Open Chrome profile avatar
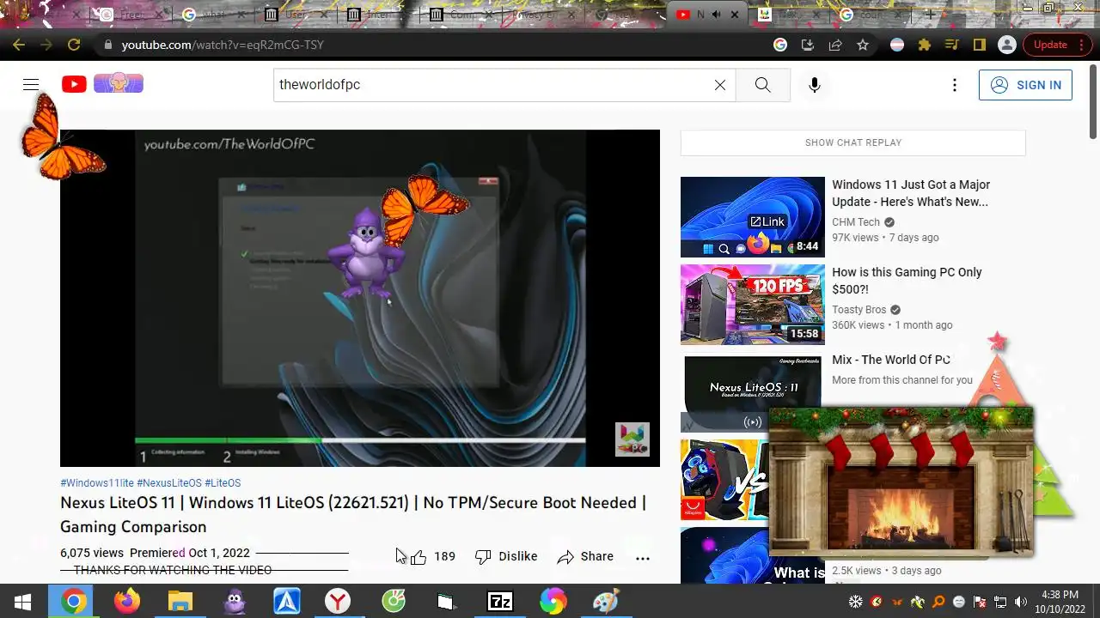 point(1006,45)
